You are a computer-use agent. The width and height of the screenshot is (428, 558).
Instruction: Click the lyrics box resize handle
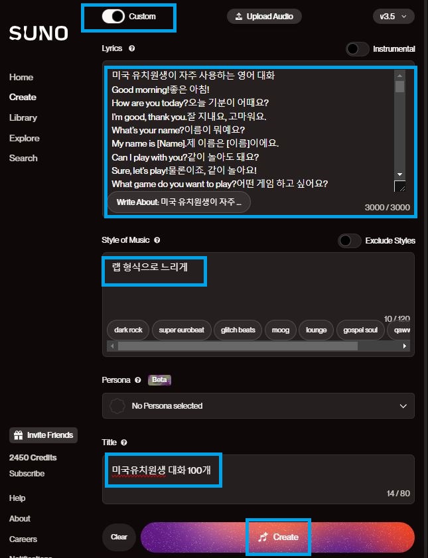400,186
